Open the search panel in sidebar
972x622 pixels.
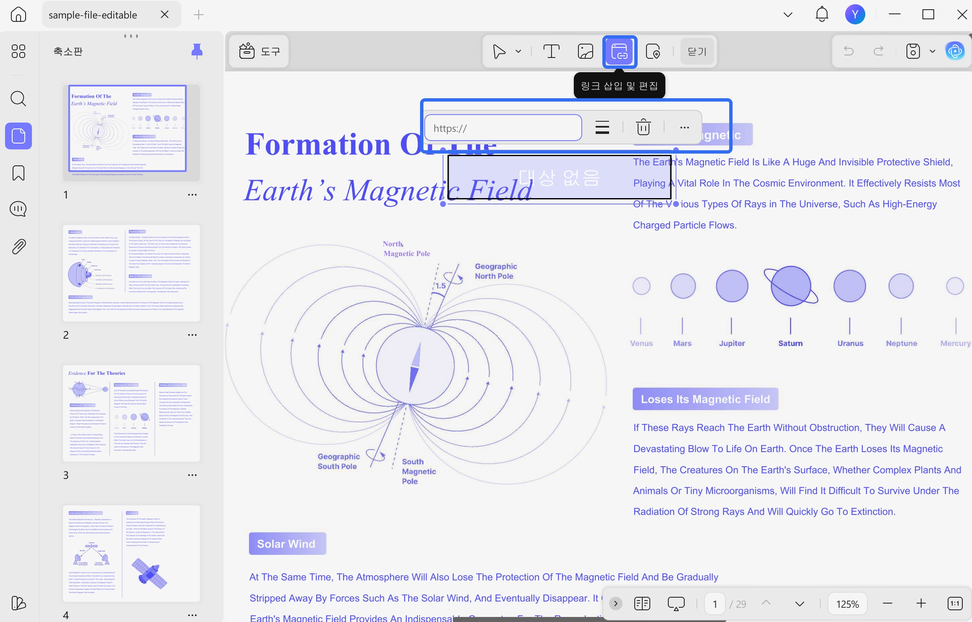(18, 99)
